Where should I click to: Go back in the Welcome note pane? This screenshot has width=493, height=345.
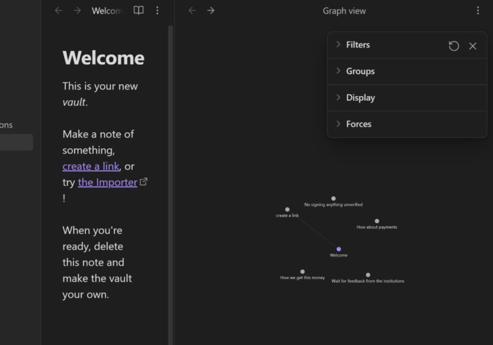point(58,11)
